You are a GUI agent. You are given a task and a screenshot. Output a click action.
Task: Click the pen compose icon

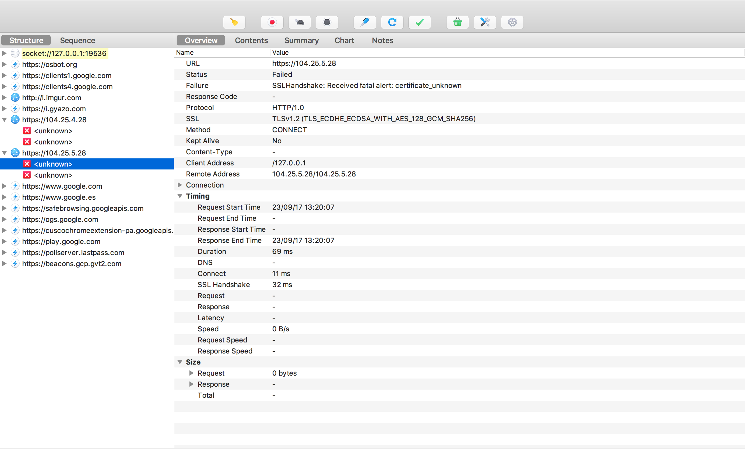pyautogui.click(x=365, y=22)
